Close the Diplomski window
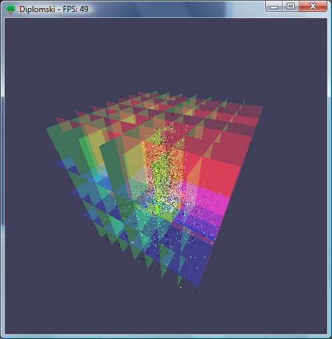Screen dimensions: 332x339 [313, 6]
